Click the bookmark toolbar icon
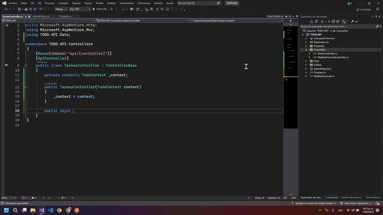The image size is (383, 215). [x=168, y=10]
